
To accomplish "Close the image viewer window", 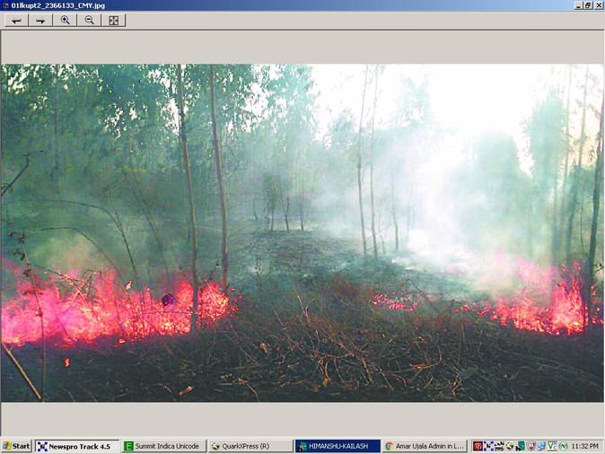I will click(599, 5).
